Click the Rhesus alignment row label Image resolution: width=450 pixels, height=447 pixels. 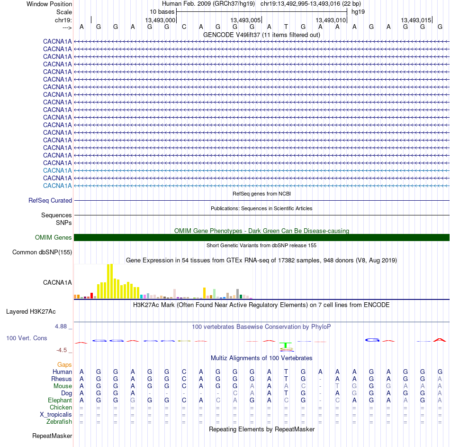pos(62,379)
